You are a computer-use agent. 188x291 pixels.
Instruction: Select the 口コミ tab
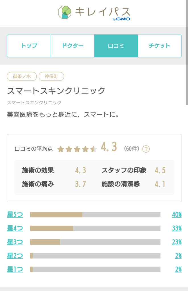[116, 46]
